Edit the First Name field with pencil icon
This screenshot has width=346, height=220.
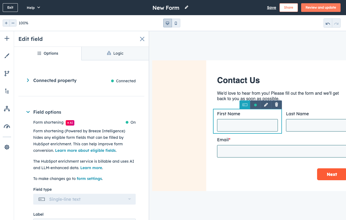tap(266, 105)
